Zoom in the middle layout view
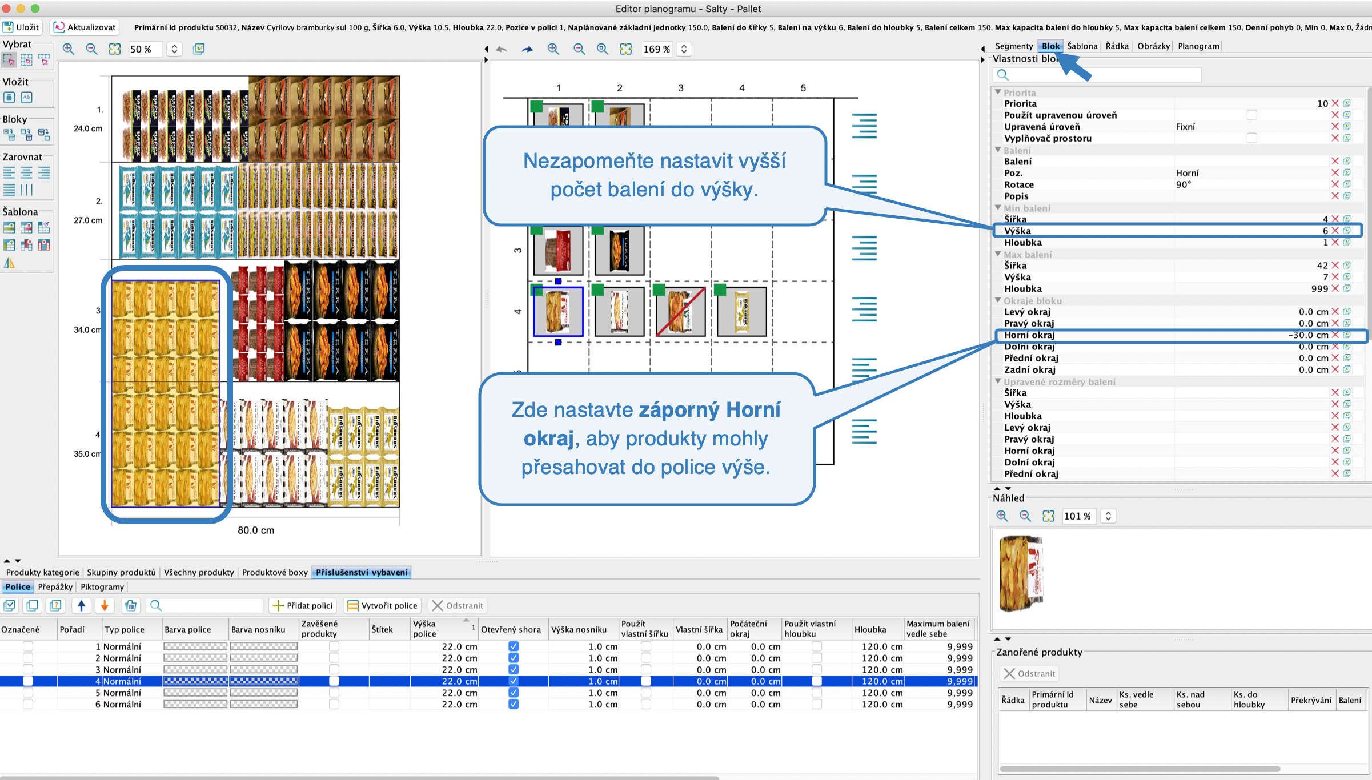 (x=553, y=49)
